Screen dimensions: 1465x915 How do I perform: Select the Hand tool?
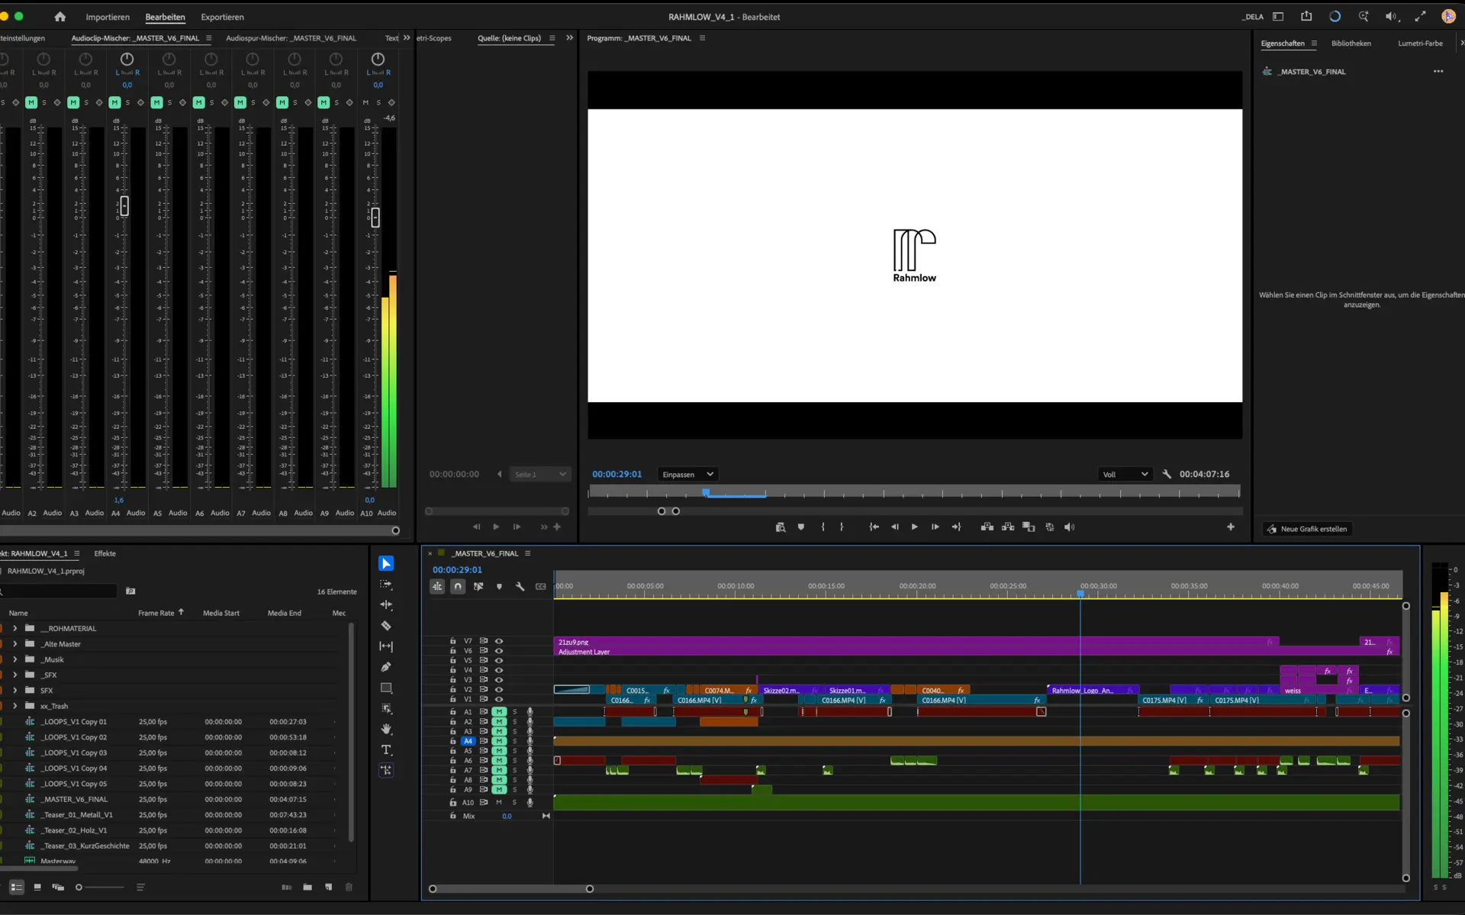click(386, 729)
